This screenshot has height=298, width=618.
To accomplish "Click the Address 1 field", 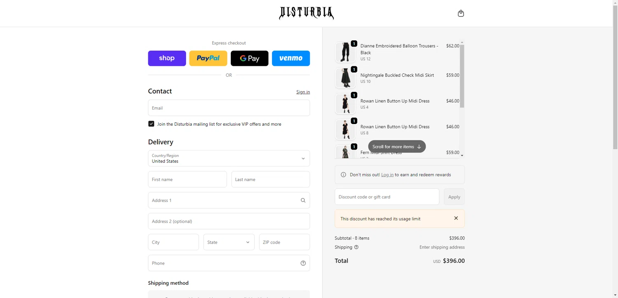I will coord(229,200).
